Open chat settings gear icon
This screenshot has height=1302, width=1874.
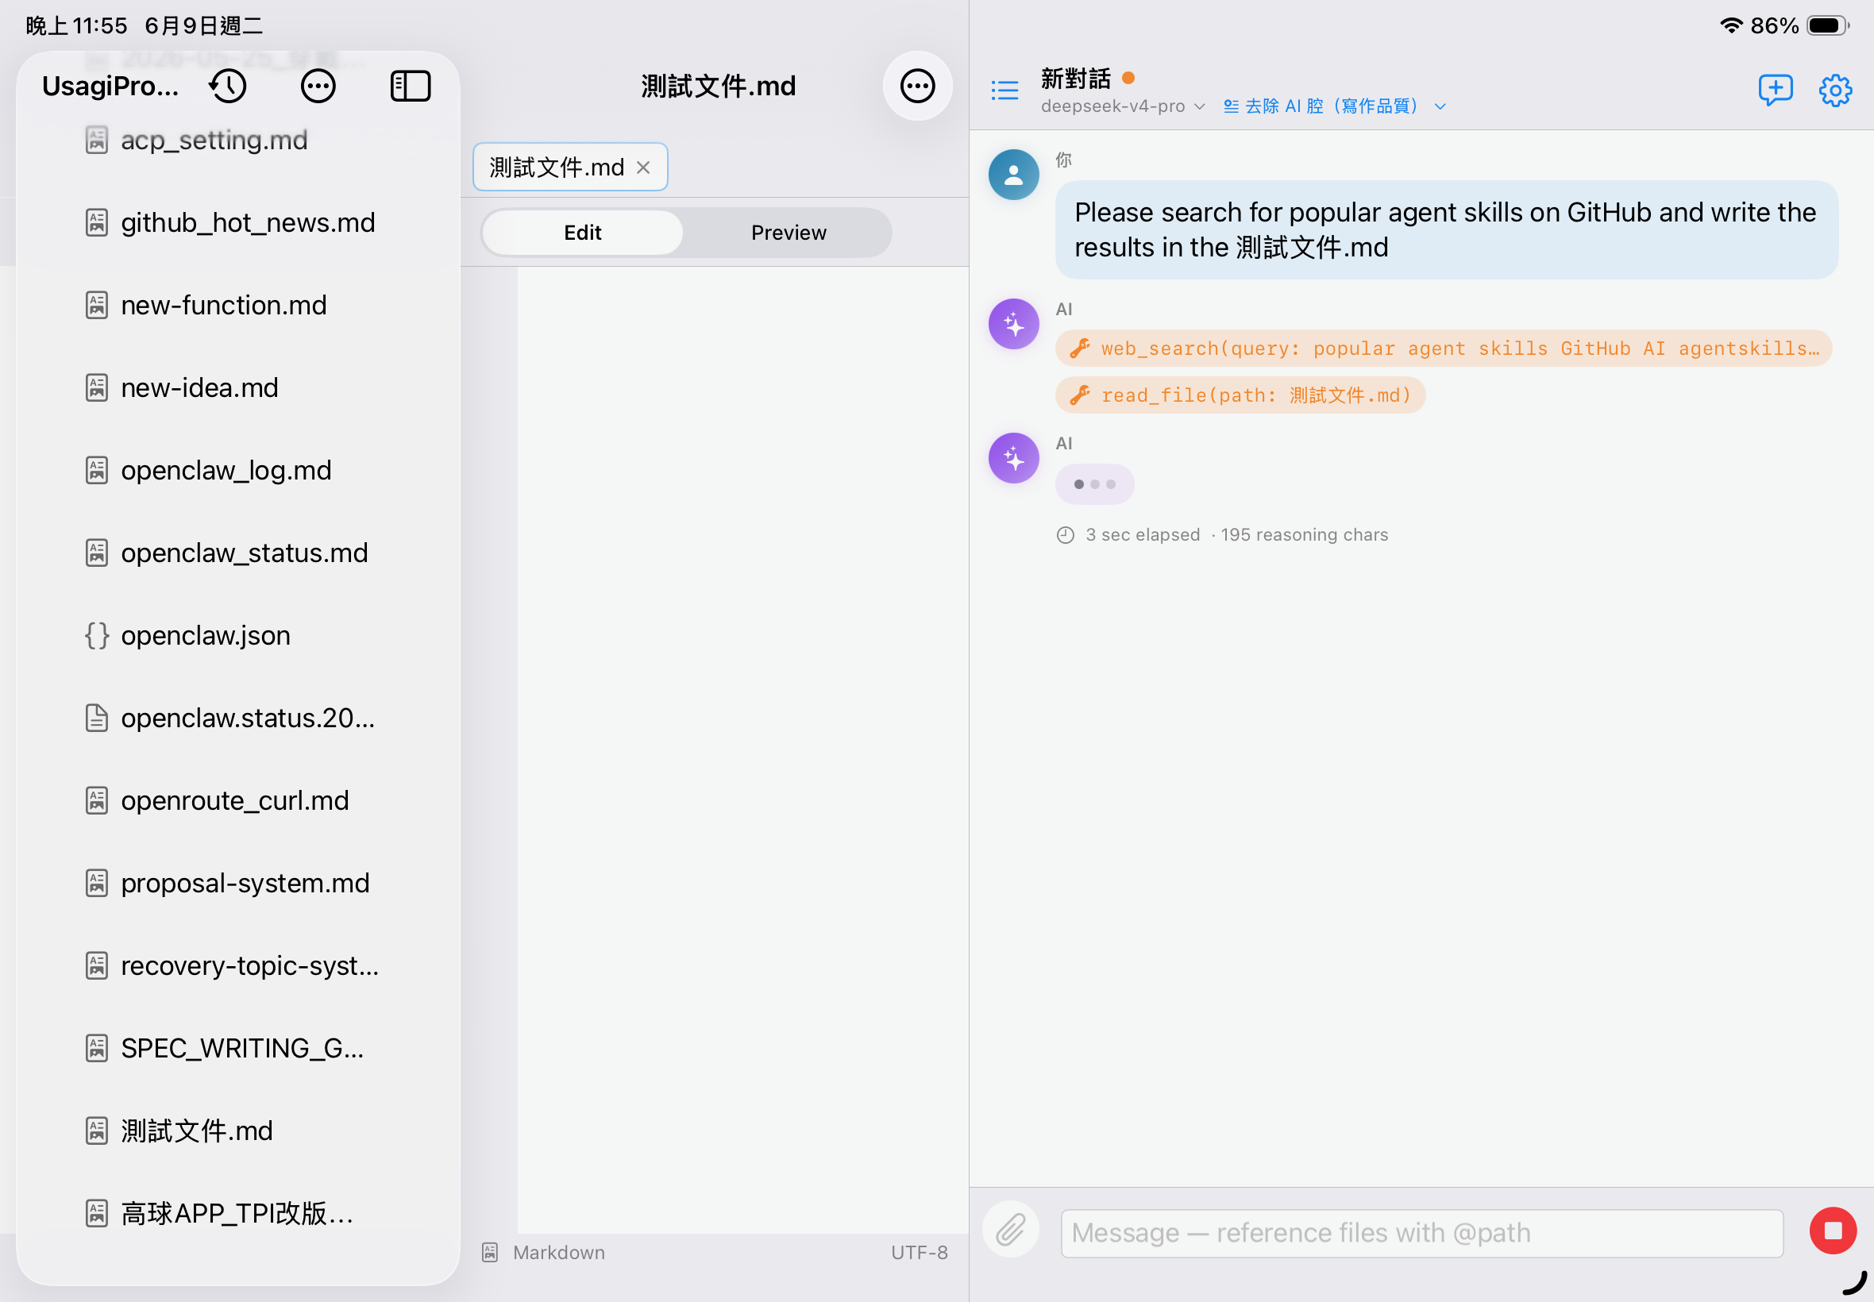[1835, 90]
